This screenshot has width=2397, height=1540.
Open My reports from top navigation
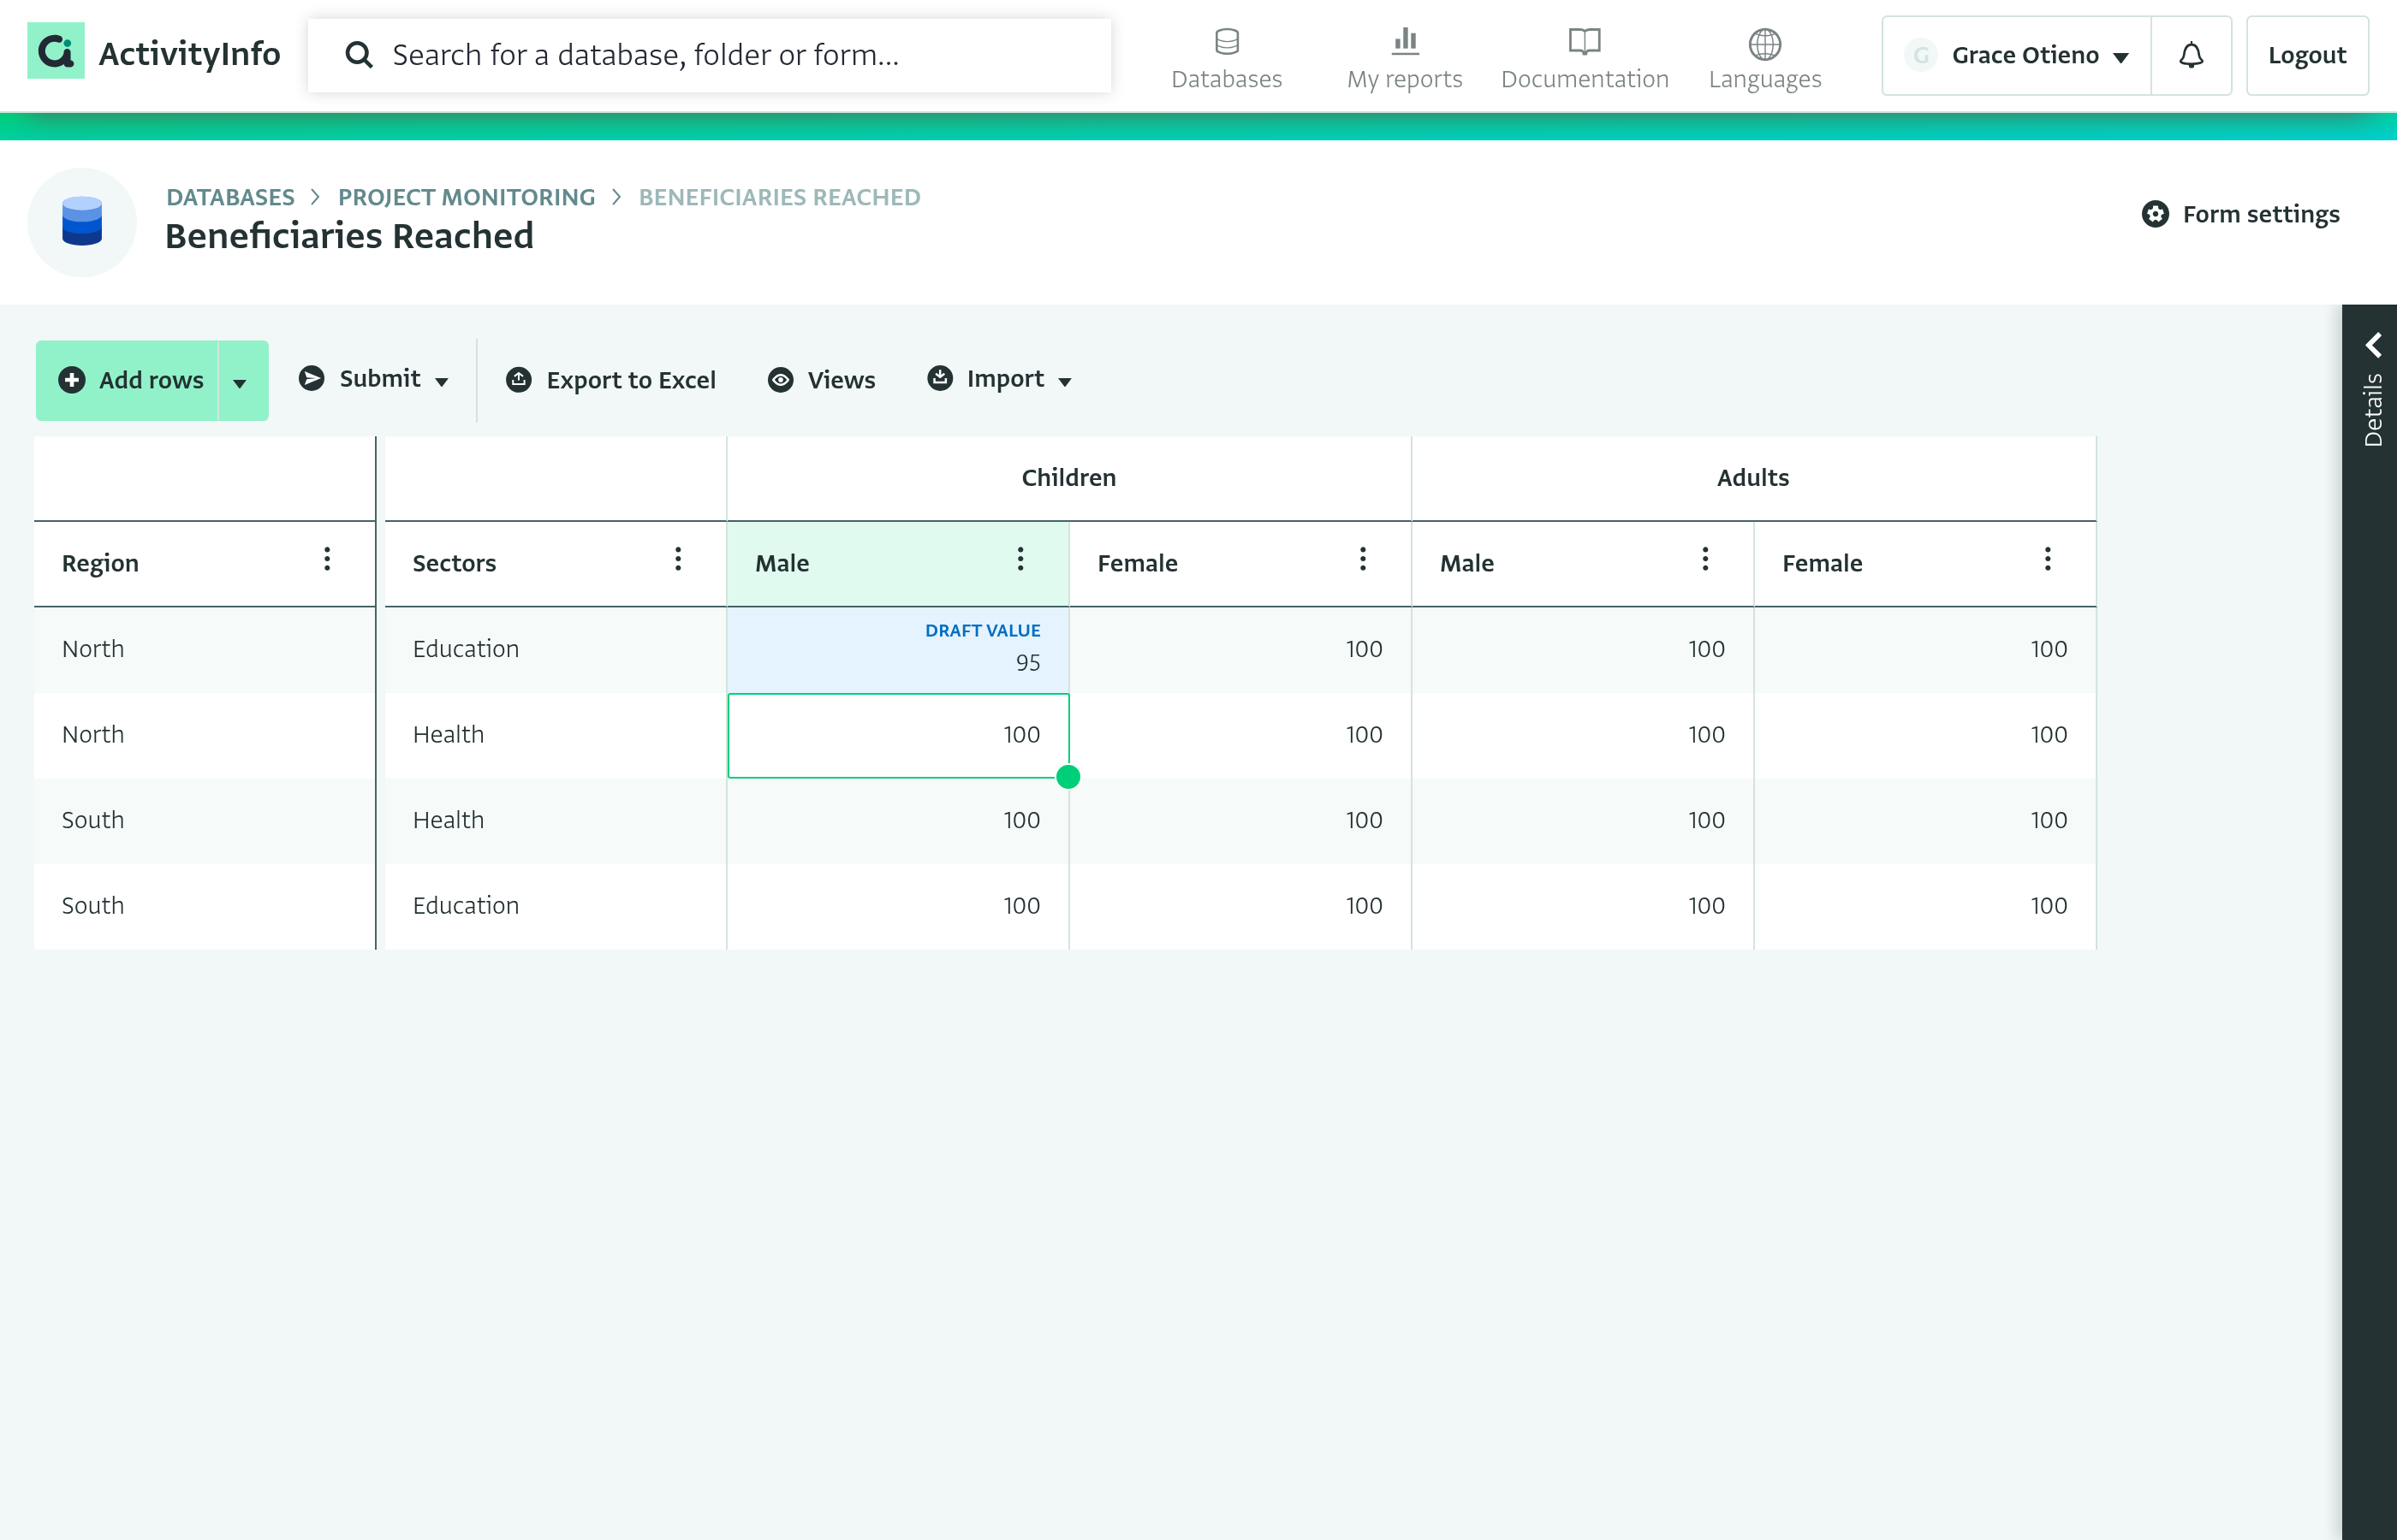pyautogui.click(x=1404, y=58)
